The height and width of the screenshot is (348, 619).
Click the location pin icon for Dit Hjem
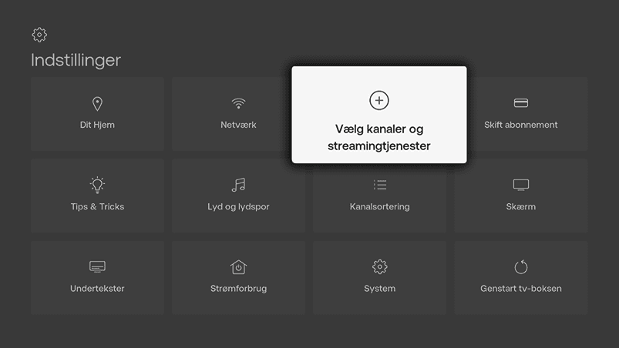(x=97, y=104)
